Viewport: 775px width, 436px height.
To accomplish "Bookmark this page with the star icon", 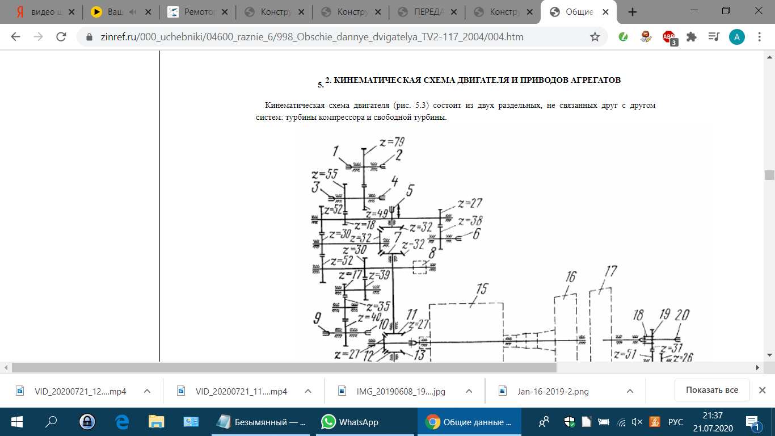I will pyautogui.click(x=595, y=37).
